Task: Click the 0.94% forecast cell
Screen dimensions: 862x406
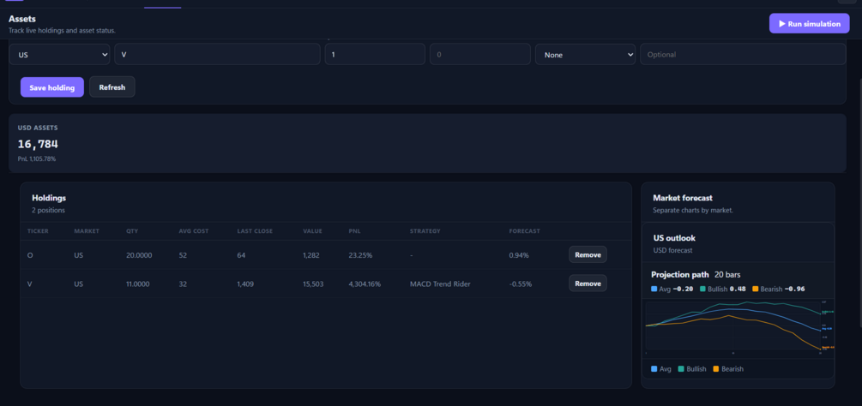Action: click(519, 255)
